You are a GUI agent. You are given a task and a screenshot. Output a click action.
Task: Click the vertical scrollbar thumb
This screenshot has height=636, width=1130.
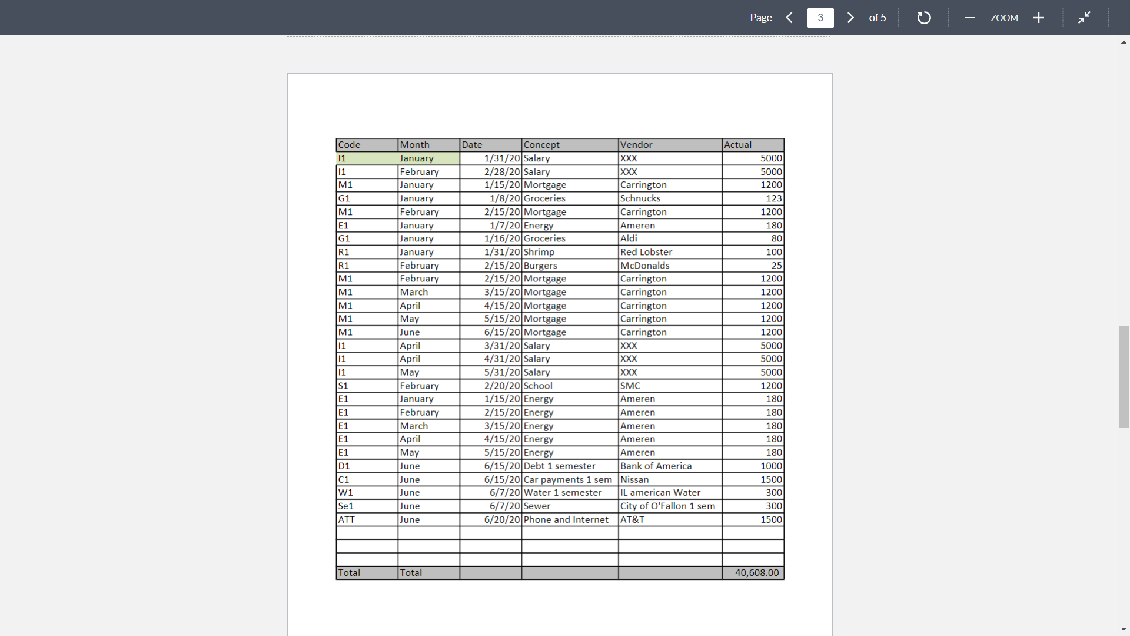[1124, 377]
